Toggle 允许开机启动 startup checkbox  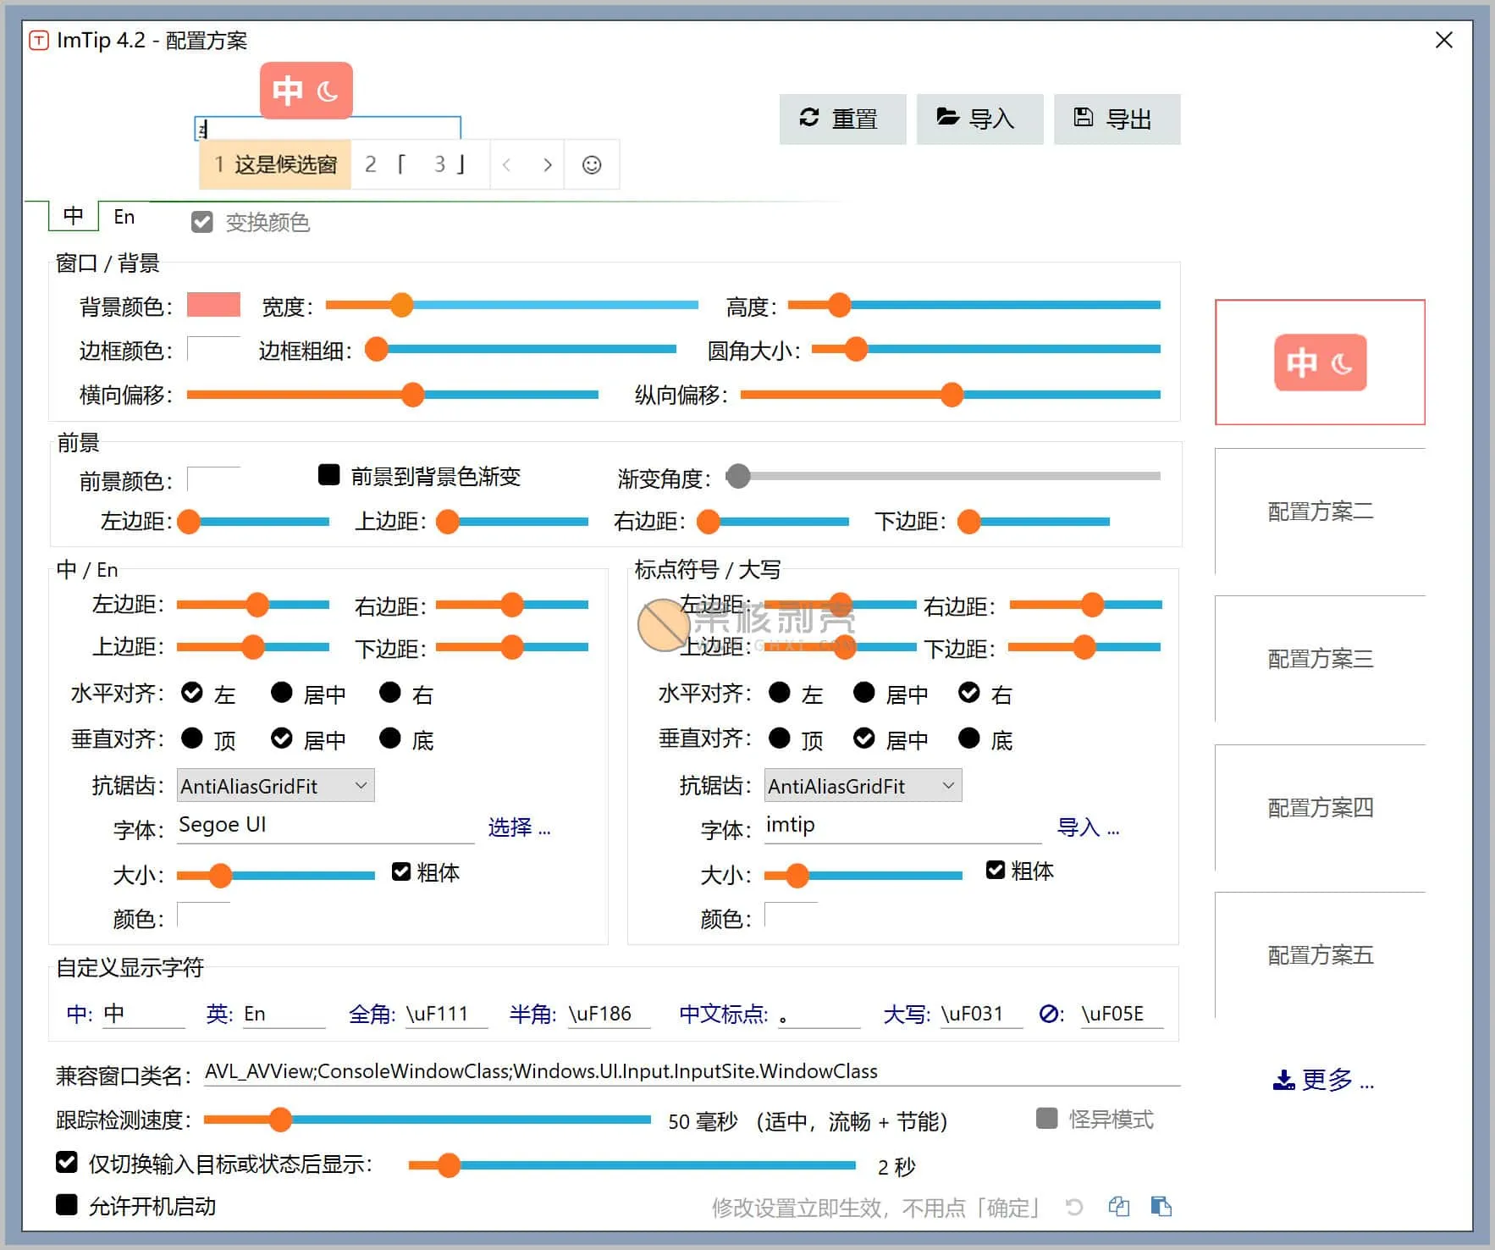68,1206
